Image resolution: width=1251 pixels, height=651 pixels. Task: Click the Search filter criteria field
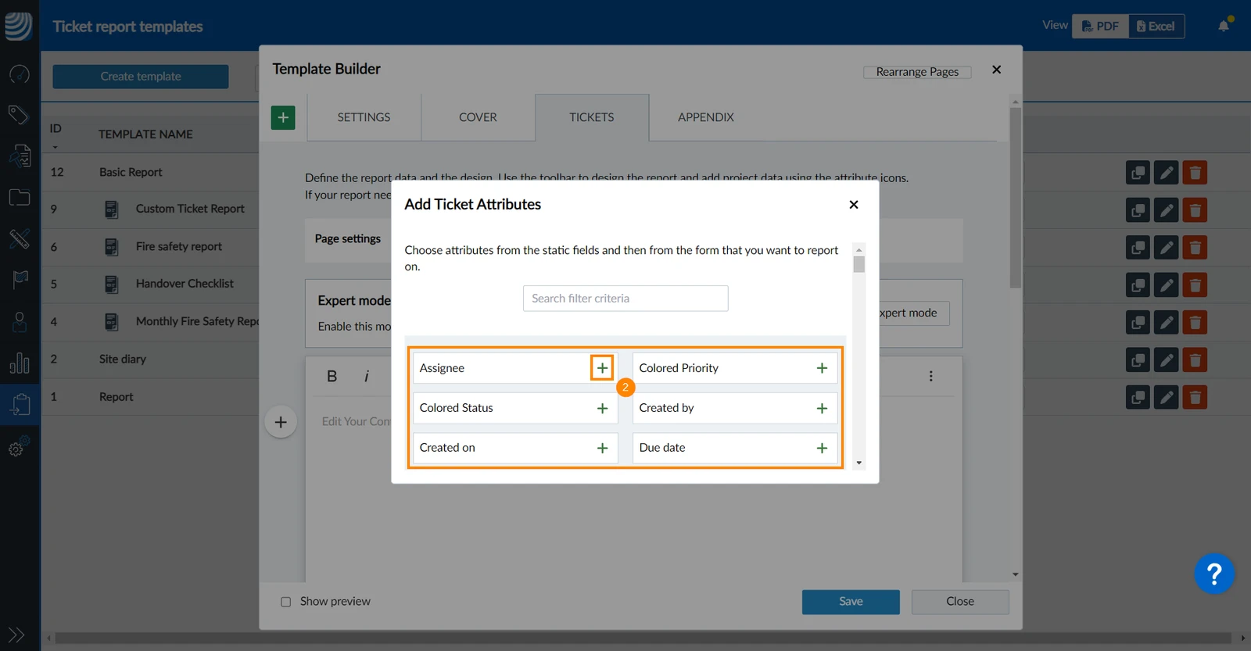point(625,299)
